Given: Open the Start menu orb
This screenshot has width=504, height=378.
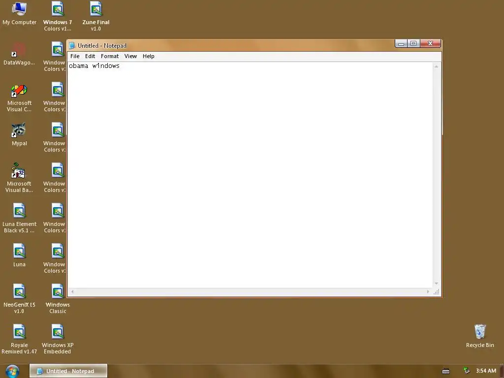Looking at the screenshot, I should tap(12, 371).
